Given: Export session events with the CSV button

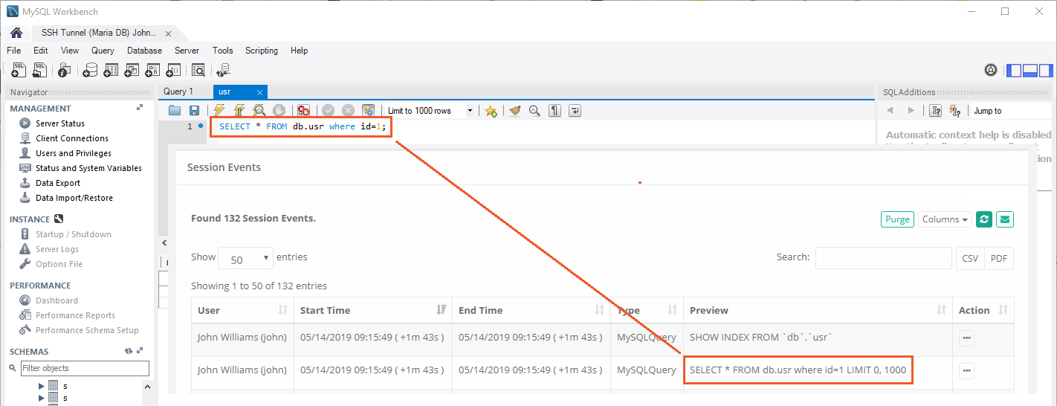Looking at the screenshot, I should [x=970, y=258].
